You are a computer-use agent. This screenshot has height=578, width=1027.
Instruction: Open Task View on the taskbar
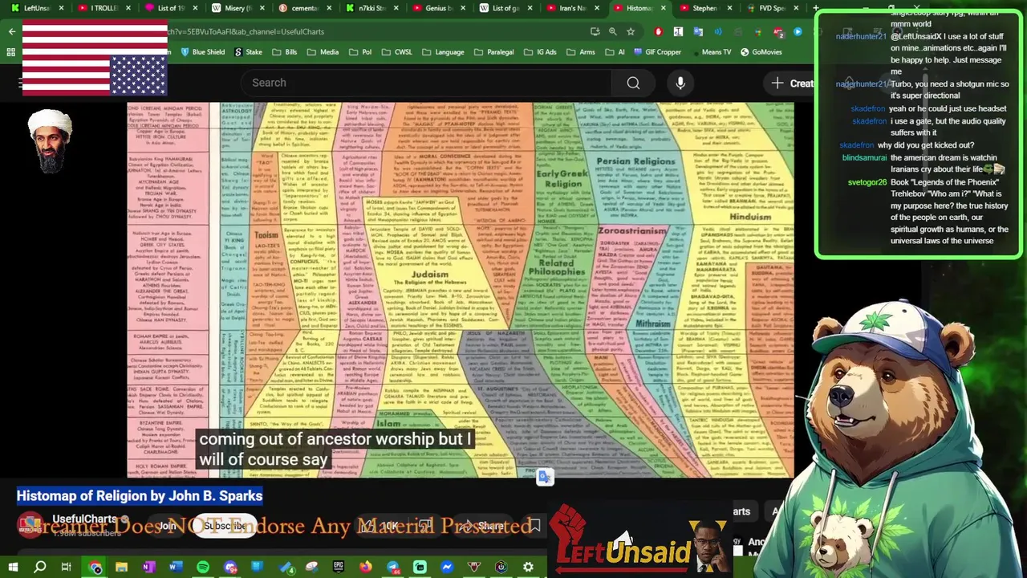click(67, 568)
